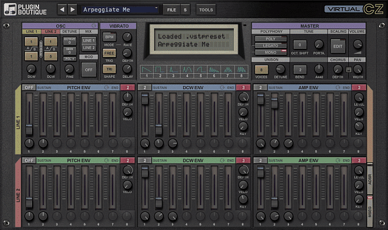388x230 pixels.
Task: Open unison Voices value box
Action: pos(261,70)
